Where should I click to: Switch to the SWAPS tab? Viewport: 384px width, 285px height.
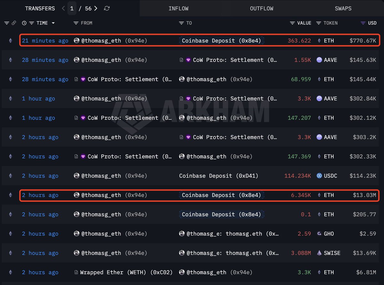tap(343, 9)
